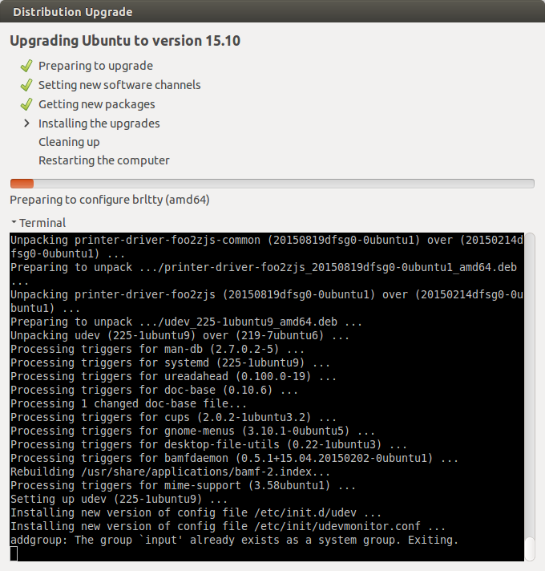Image resolution: width=545 pixels, height=571 pixels.
Task: Click the Preparing to unpack printer-driver-foo2zjs deb line
Action: click(x=264, y=274)
